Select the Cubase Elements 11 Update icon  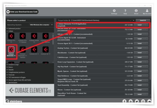click(x=23, y=50)
